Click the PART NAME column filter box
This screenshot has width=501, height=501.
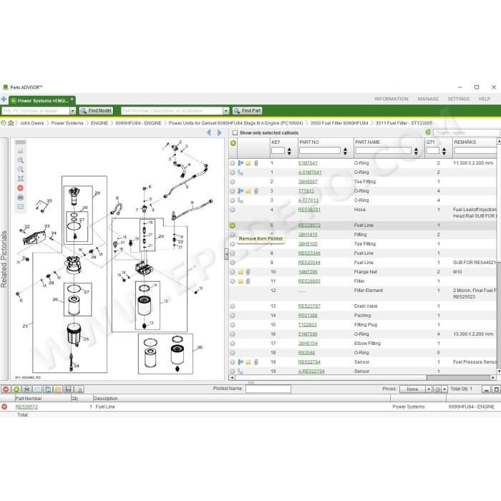[383, 150]
